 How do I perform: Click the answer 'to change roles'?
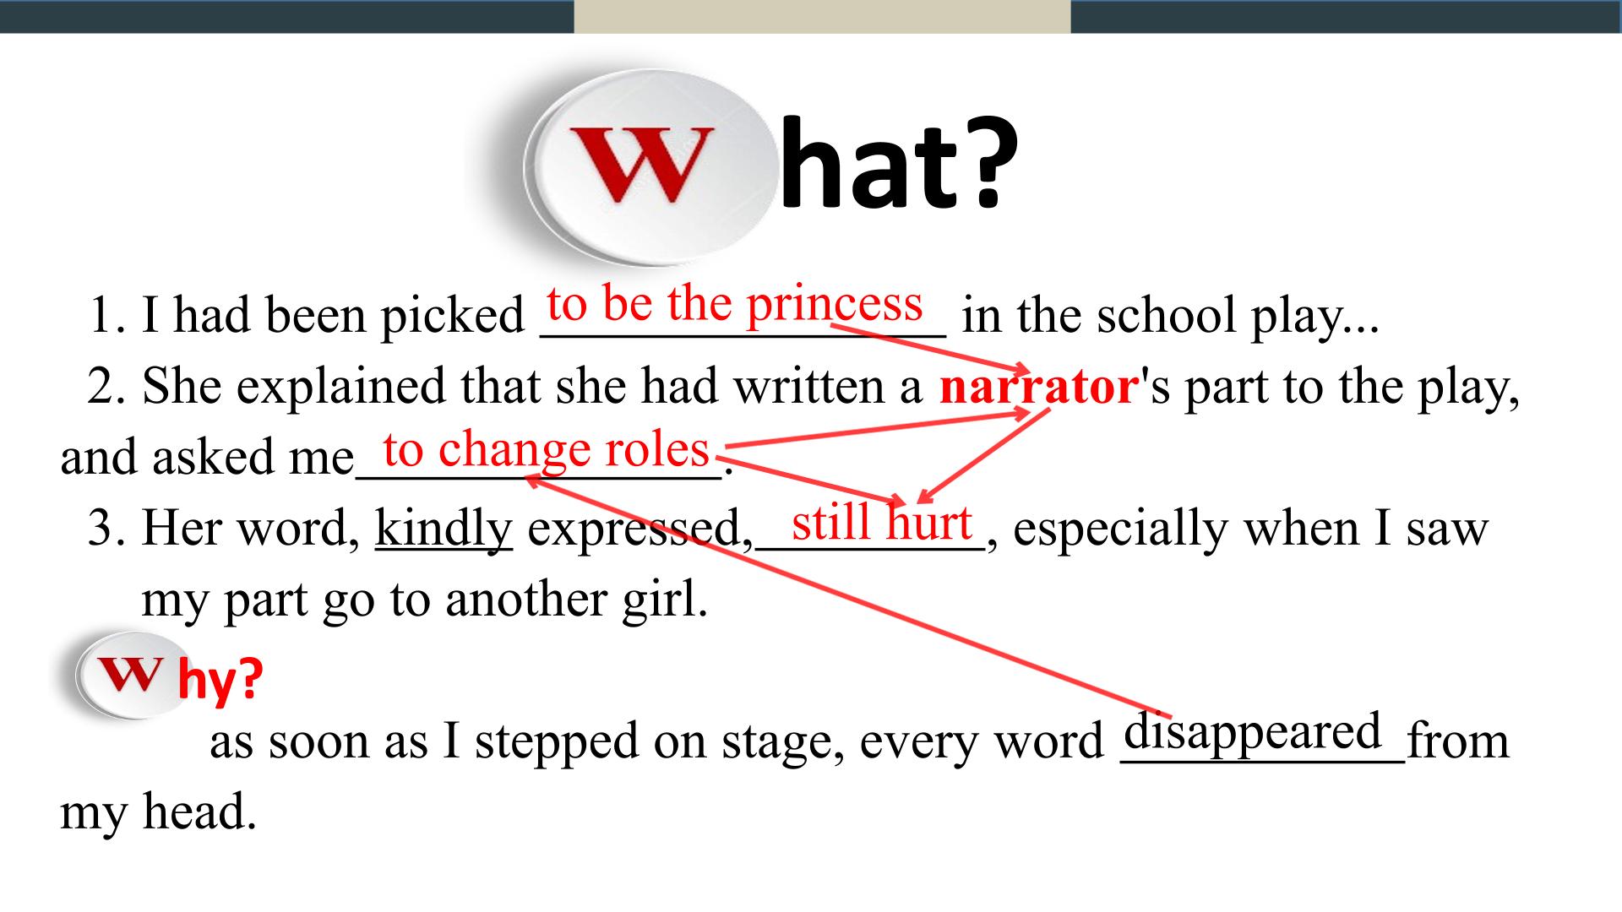pos(546,448)
